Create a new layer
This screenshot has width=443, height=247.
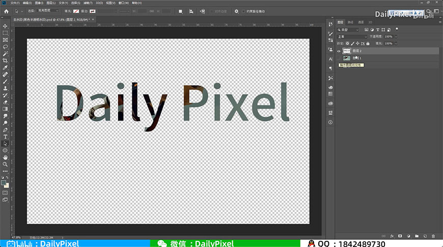pos(425,236)
